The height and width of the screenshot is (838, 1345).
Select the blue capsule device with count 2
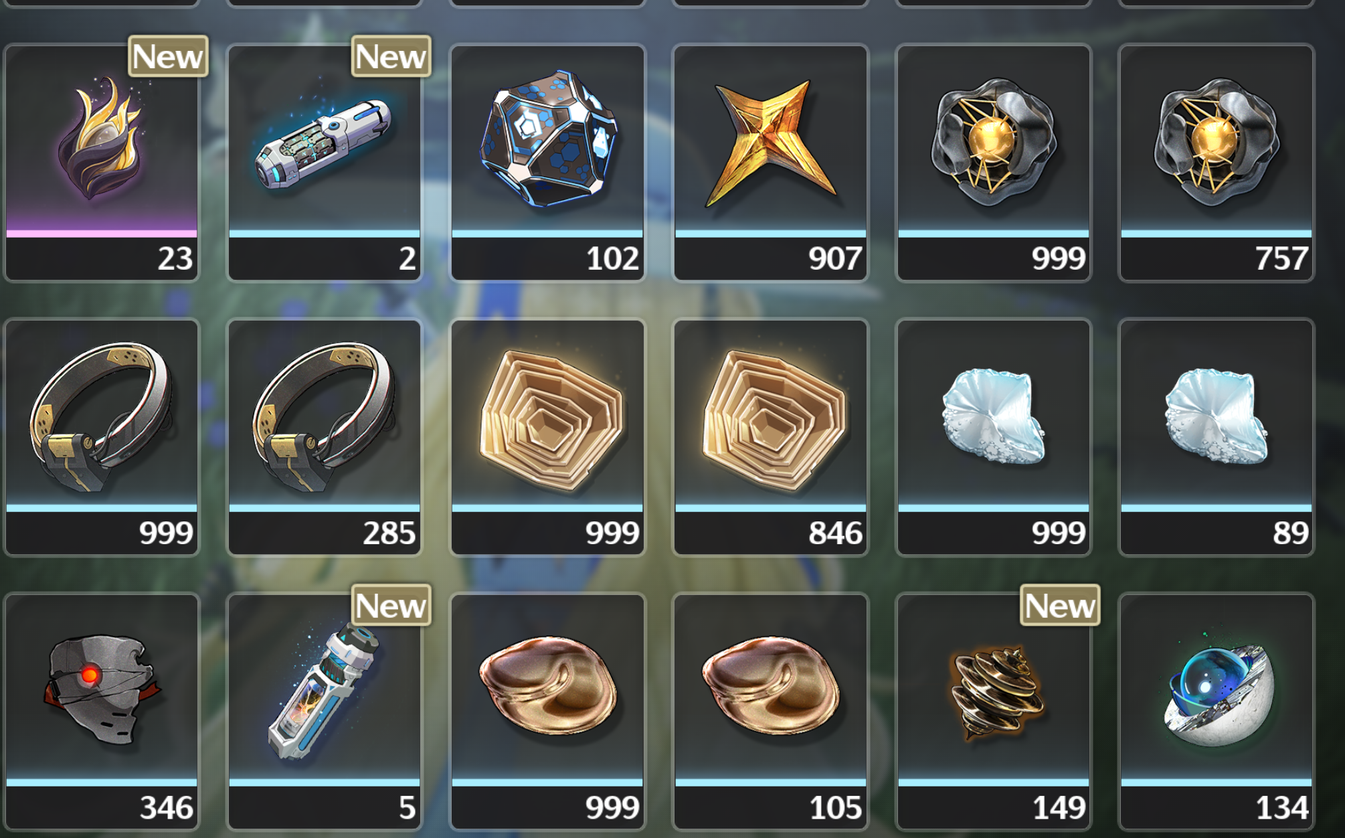pos(325,163)
